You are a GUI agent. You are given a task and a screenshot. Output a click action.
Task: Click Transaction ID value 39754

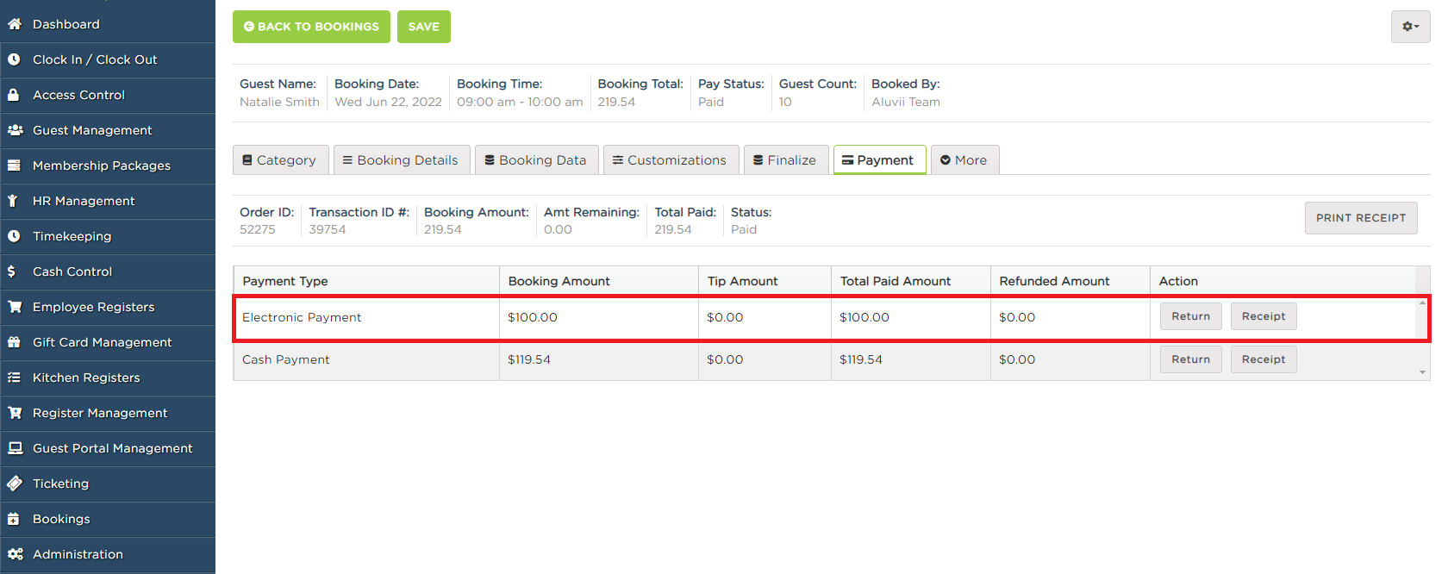(x=328, y=229)
